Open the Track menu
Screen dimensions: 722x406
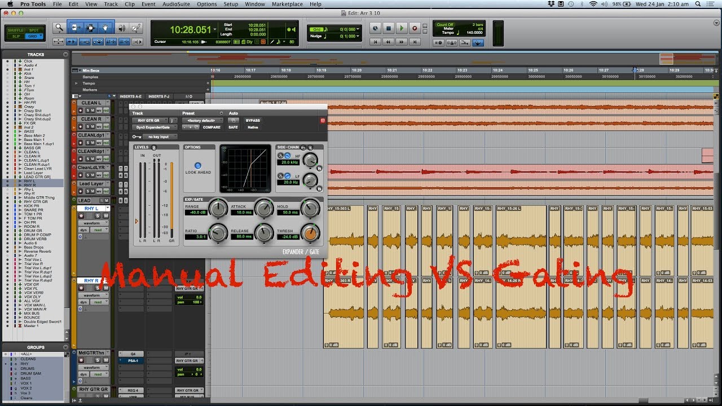coord(111,4)
